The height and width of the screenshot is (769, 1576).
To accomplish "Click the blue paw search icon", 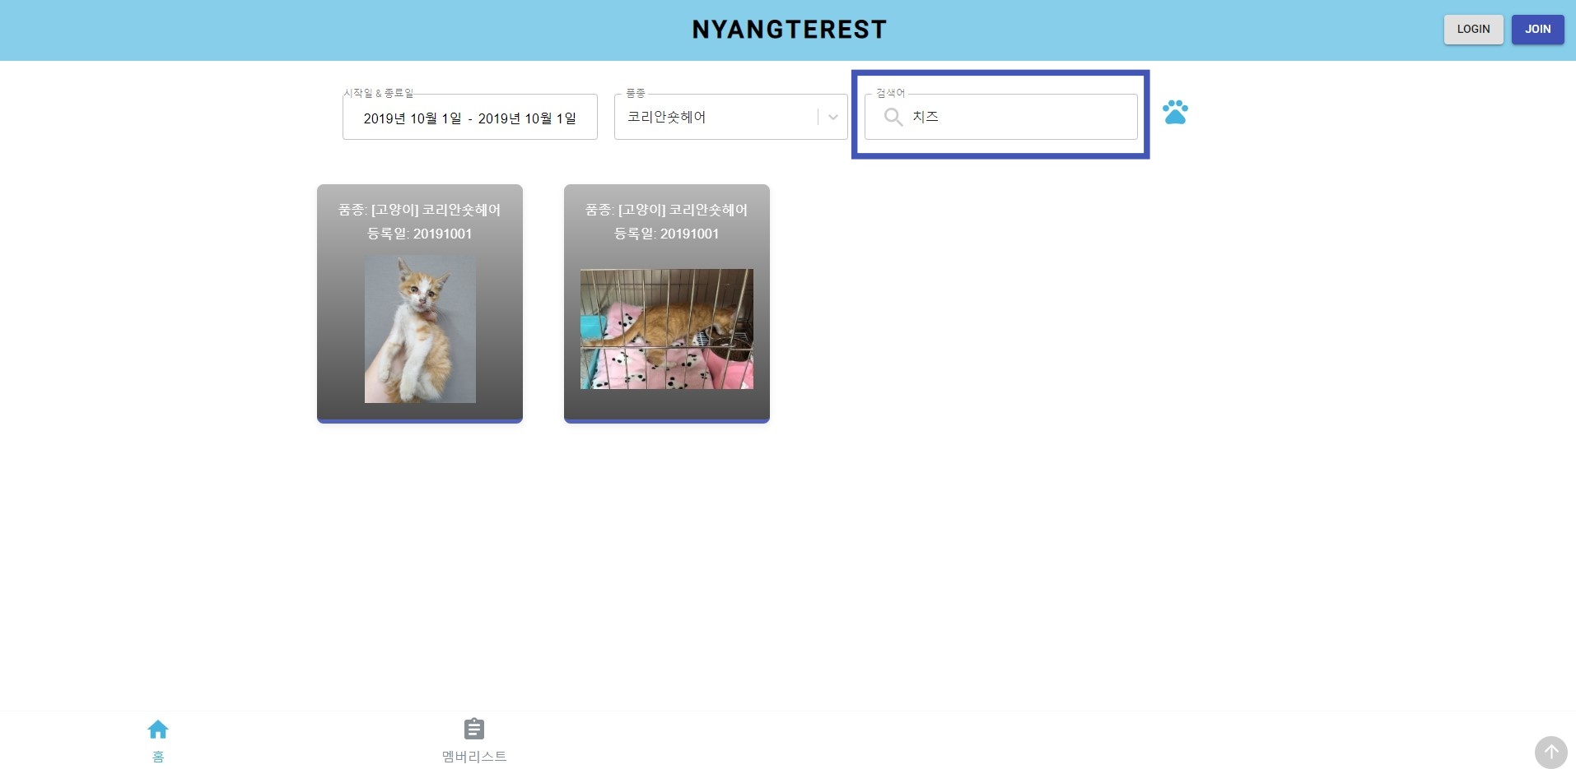I will tap(1175, 113).
